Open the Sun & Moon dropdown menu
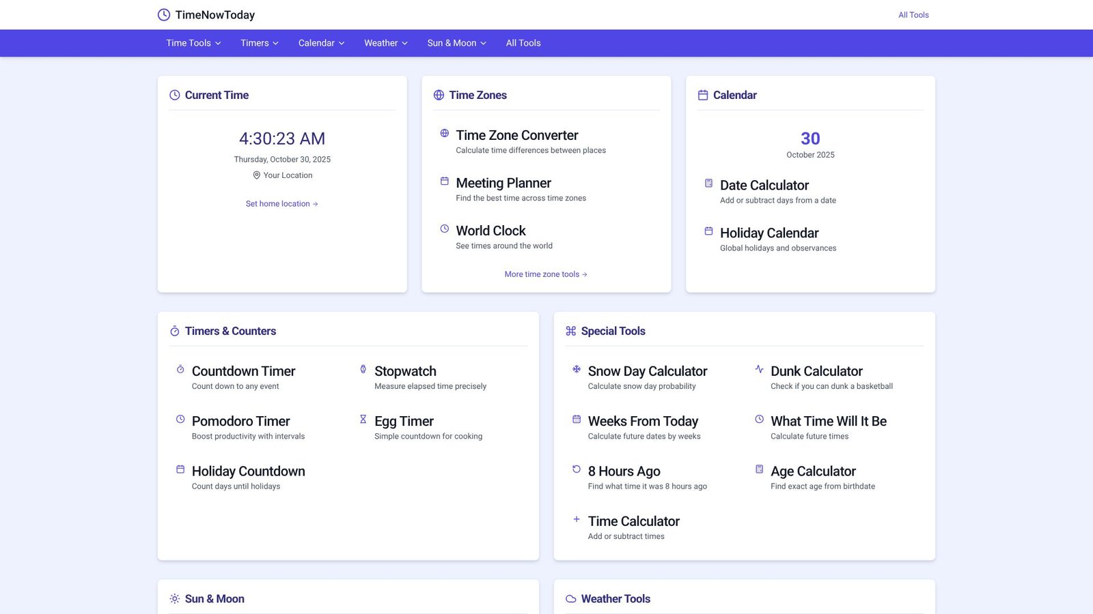The width and height of the screenshot is (1093, 614). [456, 43]
